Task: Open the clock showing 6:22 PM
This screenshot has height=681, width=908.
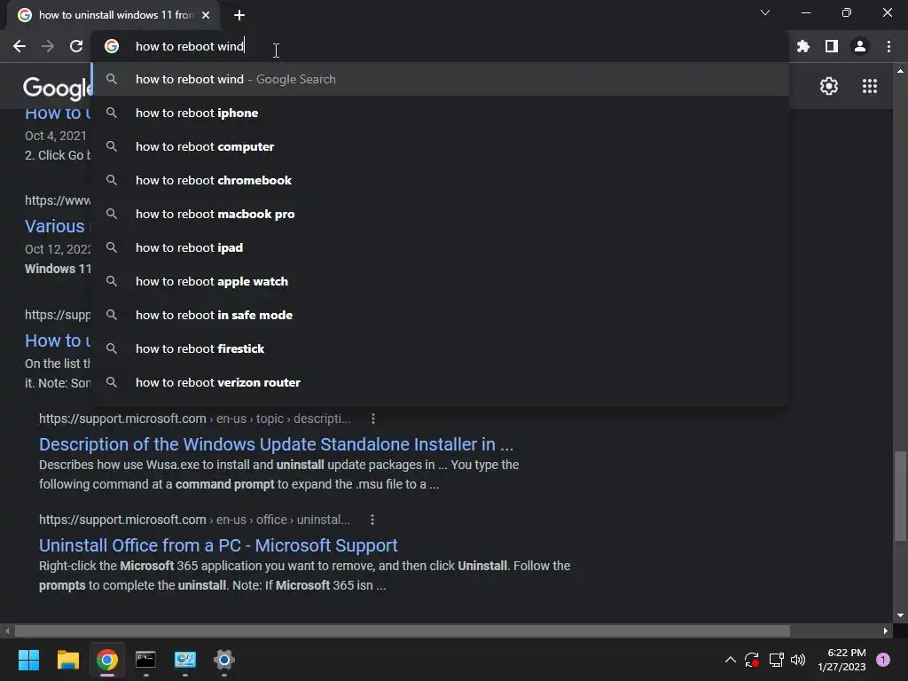Action: pyautogui.click(x=841, y=660)
